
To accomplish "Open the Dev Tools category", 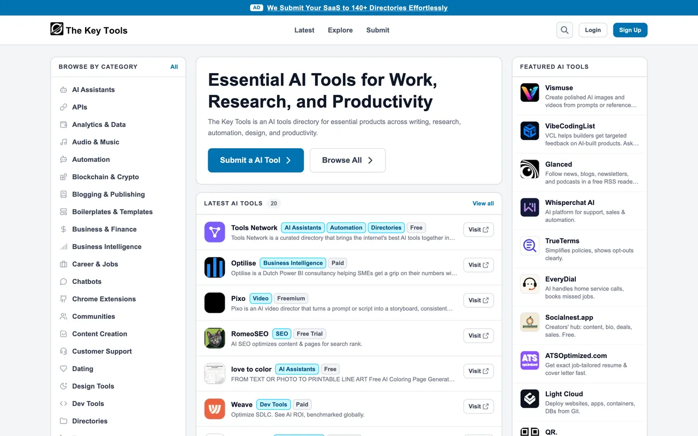I will click(118, 403).
